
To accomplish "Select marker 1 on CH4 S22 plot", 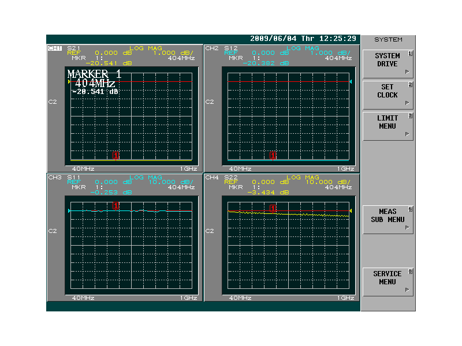I will click(x=273, y=208).
